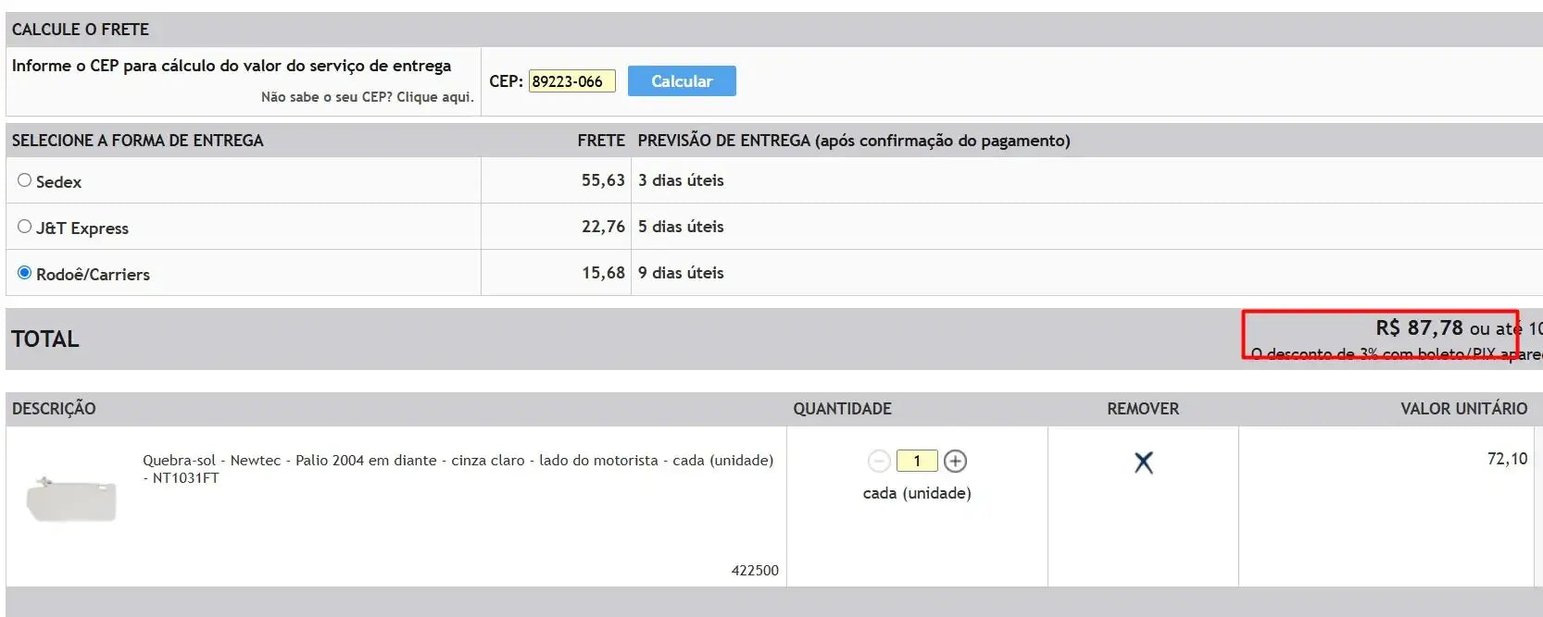1543x617 pixels.
Task: Open the sun visor product thumbnail
Action: (x=72, y=500)
